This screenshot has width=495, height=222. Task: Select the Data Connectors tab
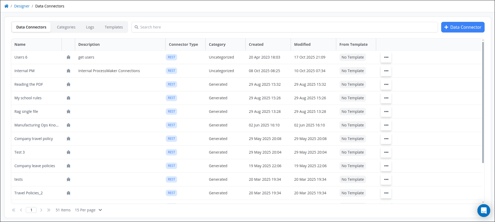coord(31,27)
